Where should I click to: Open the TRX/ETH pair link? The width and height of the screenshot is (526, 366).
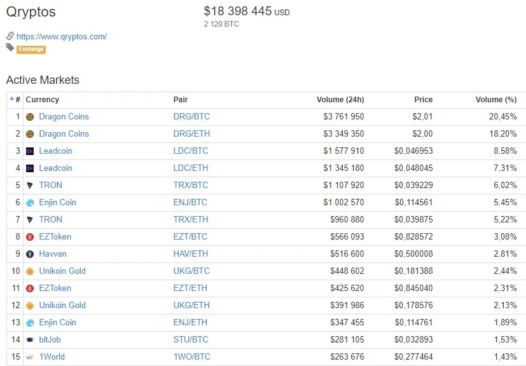(191, 219)
